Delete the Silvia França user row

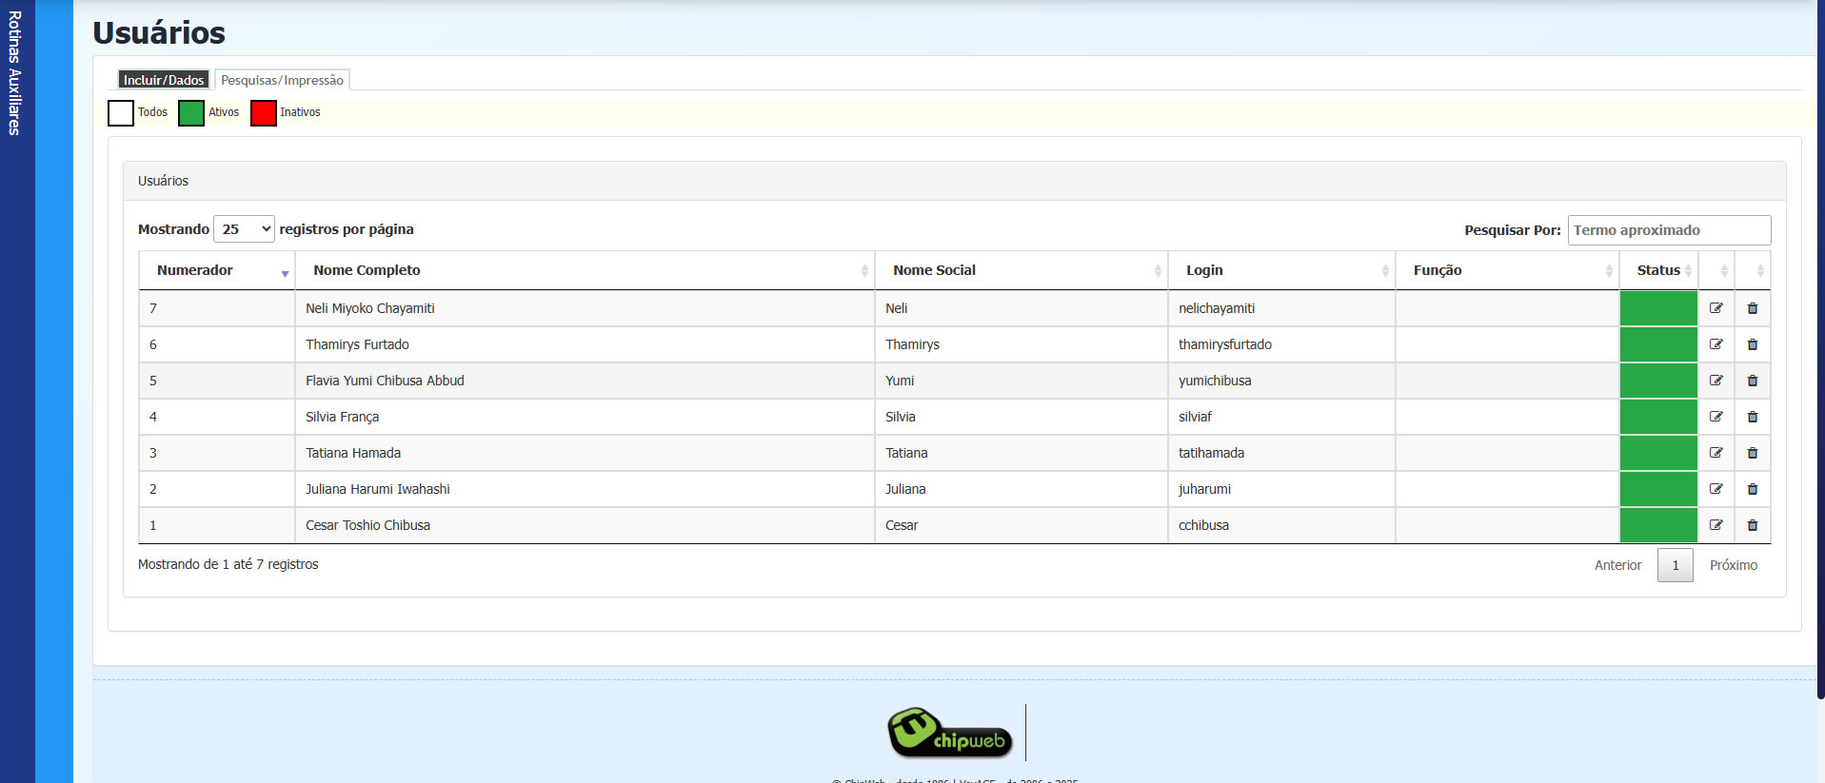pyautogui.click(x=1752, y=417)
